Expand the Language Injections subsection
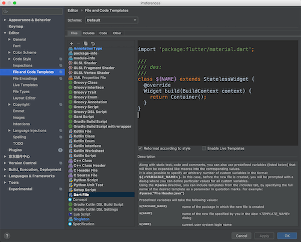The image size is (301, 242). [10, 130]
